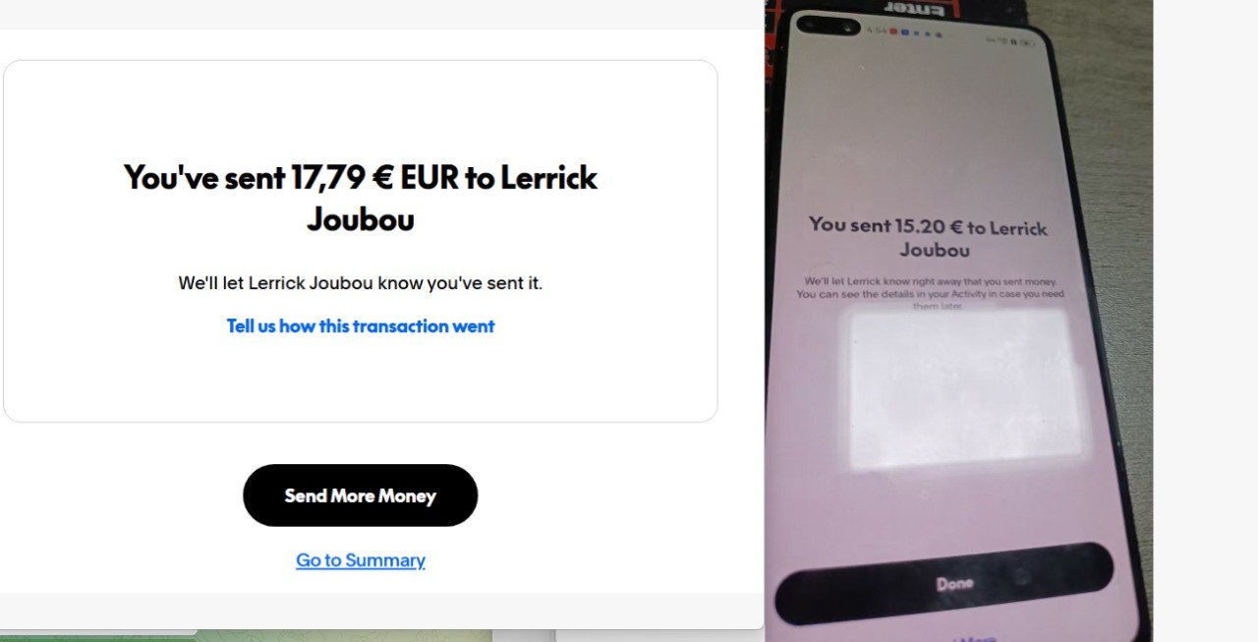This screenshot has width=1258, height=642.
Task: Click the Send More Money button
Action: [360, 496]
